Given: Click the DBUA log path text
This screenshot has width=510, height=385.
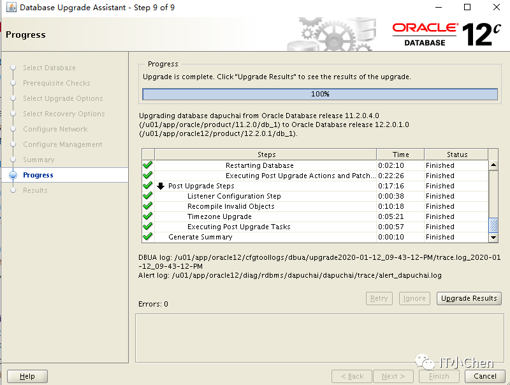Looking at the screenshot, I should [319, 262].
